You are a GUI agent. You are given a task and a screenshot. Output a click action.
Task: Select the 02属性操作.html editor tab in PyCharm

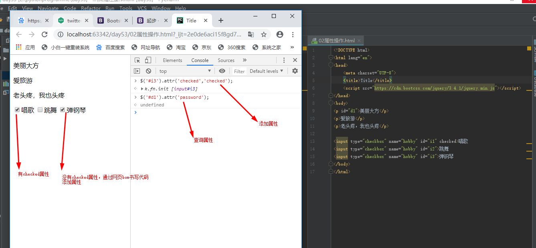336,40
